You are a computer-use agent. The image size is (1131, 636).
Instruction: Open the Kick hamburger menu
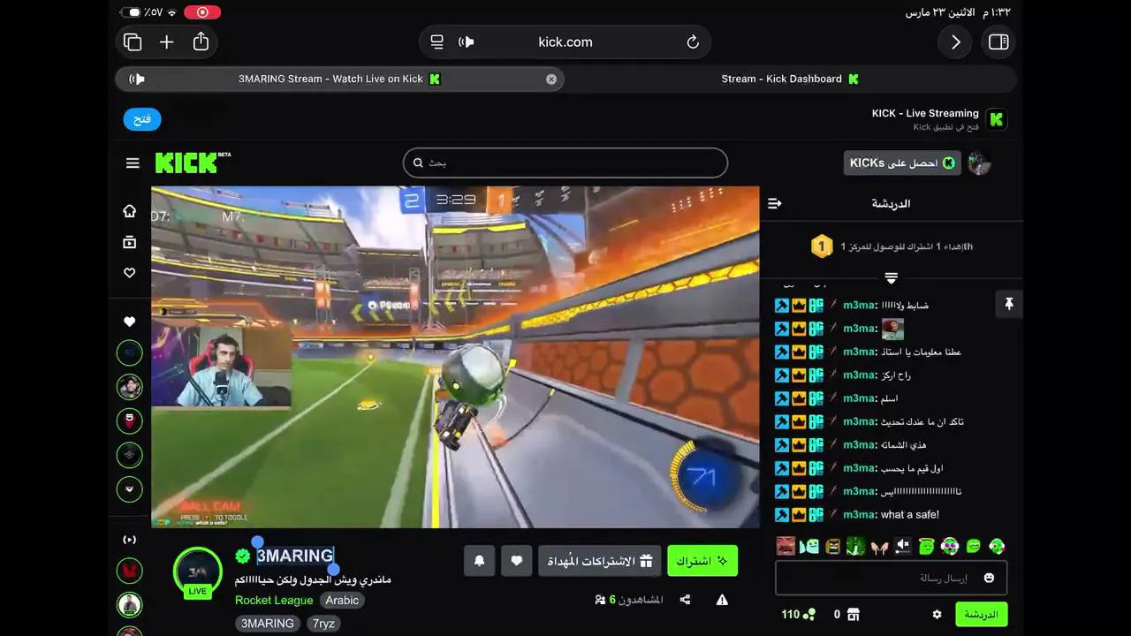coord(133,163)
